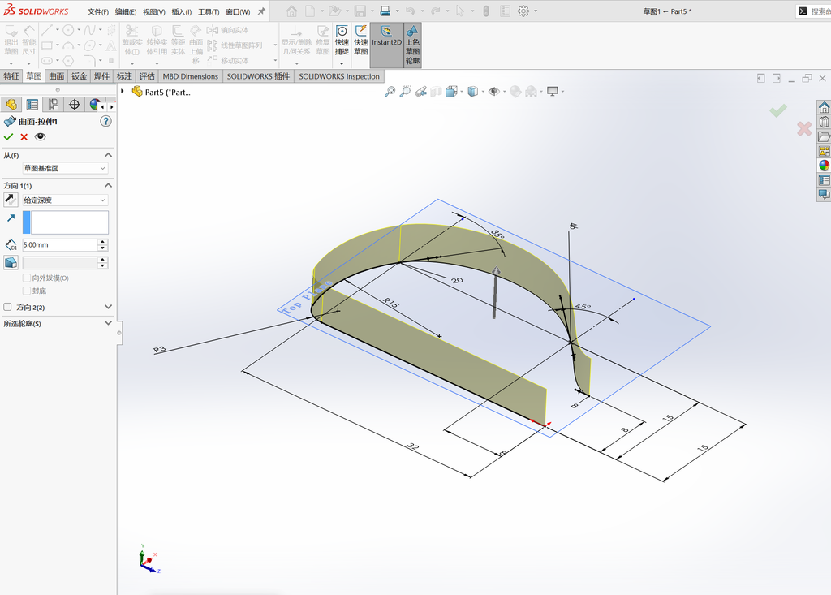Toggle Instant2D button
Viewport: 831px width, 595px height.
386,45
